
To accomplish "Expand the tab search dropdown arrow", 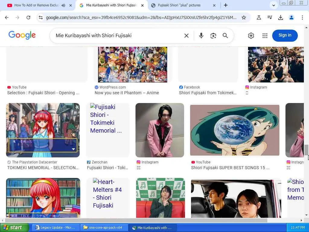I will pyautogui.click(x=273, y=5).
